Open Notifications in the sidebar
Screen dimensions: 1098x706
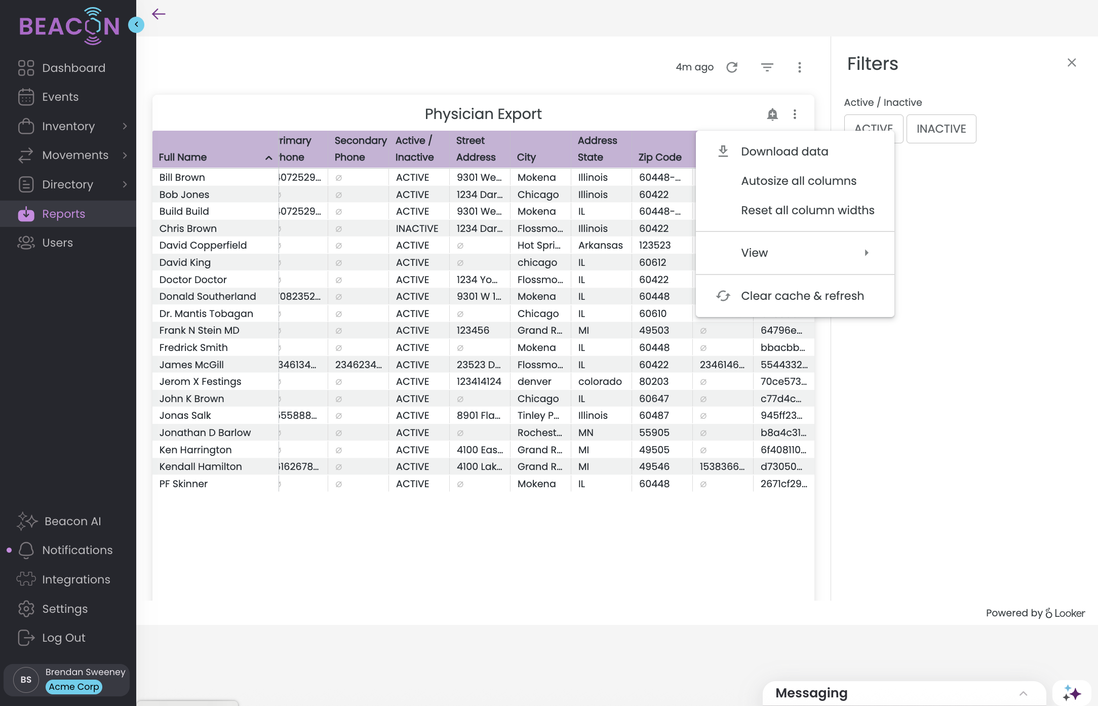tap(77, 550)
